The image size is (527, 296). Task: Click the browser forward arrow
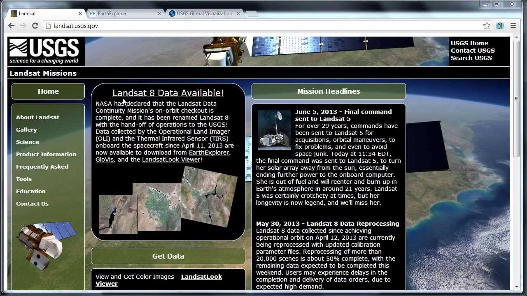[23, 25]
